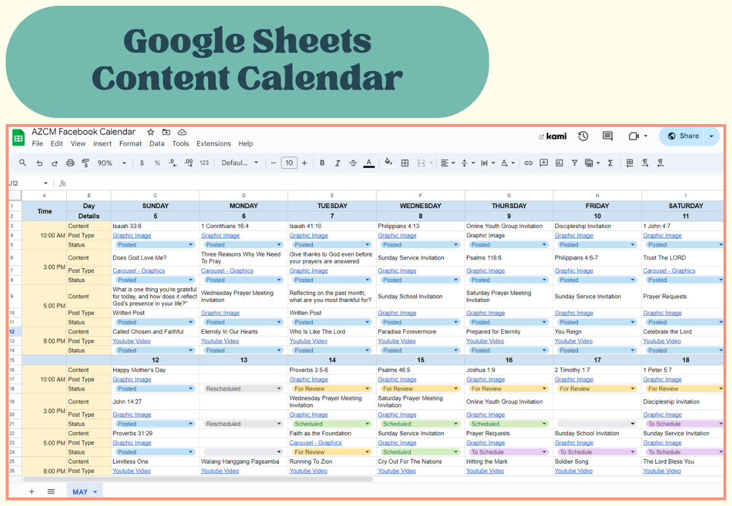Open the fill color bucket
The height and width of the screenshot is (506, 732).
point(389,163)
